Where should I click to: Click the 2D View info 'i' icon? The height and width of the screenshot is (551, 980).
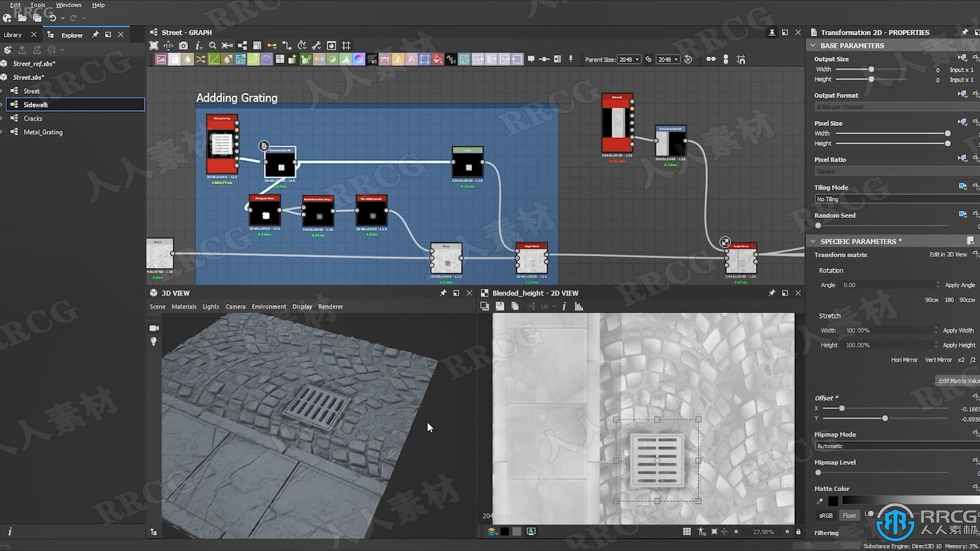coord(564,306)
